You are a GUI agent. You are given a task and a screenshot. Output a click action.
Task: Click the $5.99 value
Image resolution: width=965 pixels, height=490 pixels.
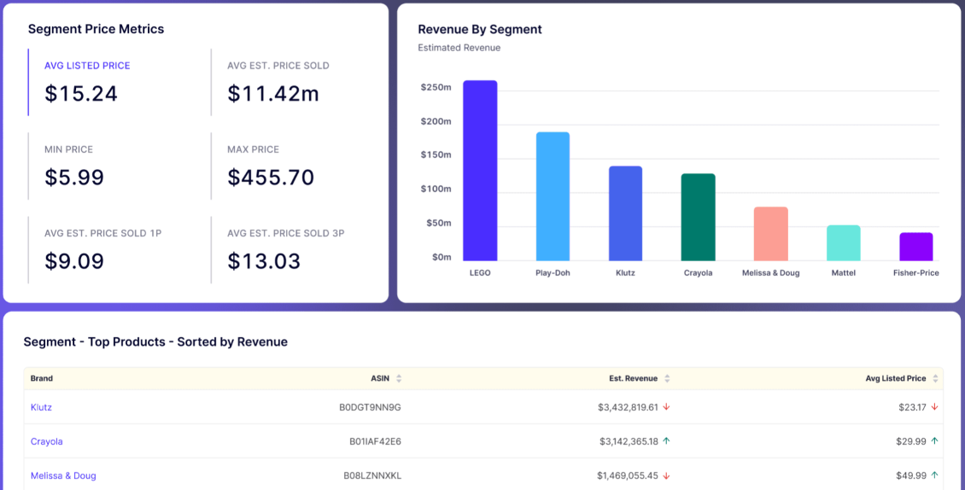(74, 178)
